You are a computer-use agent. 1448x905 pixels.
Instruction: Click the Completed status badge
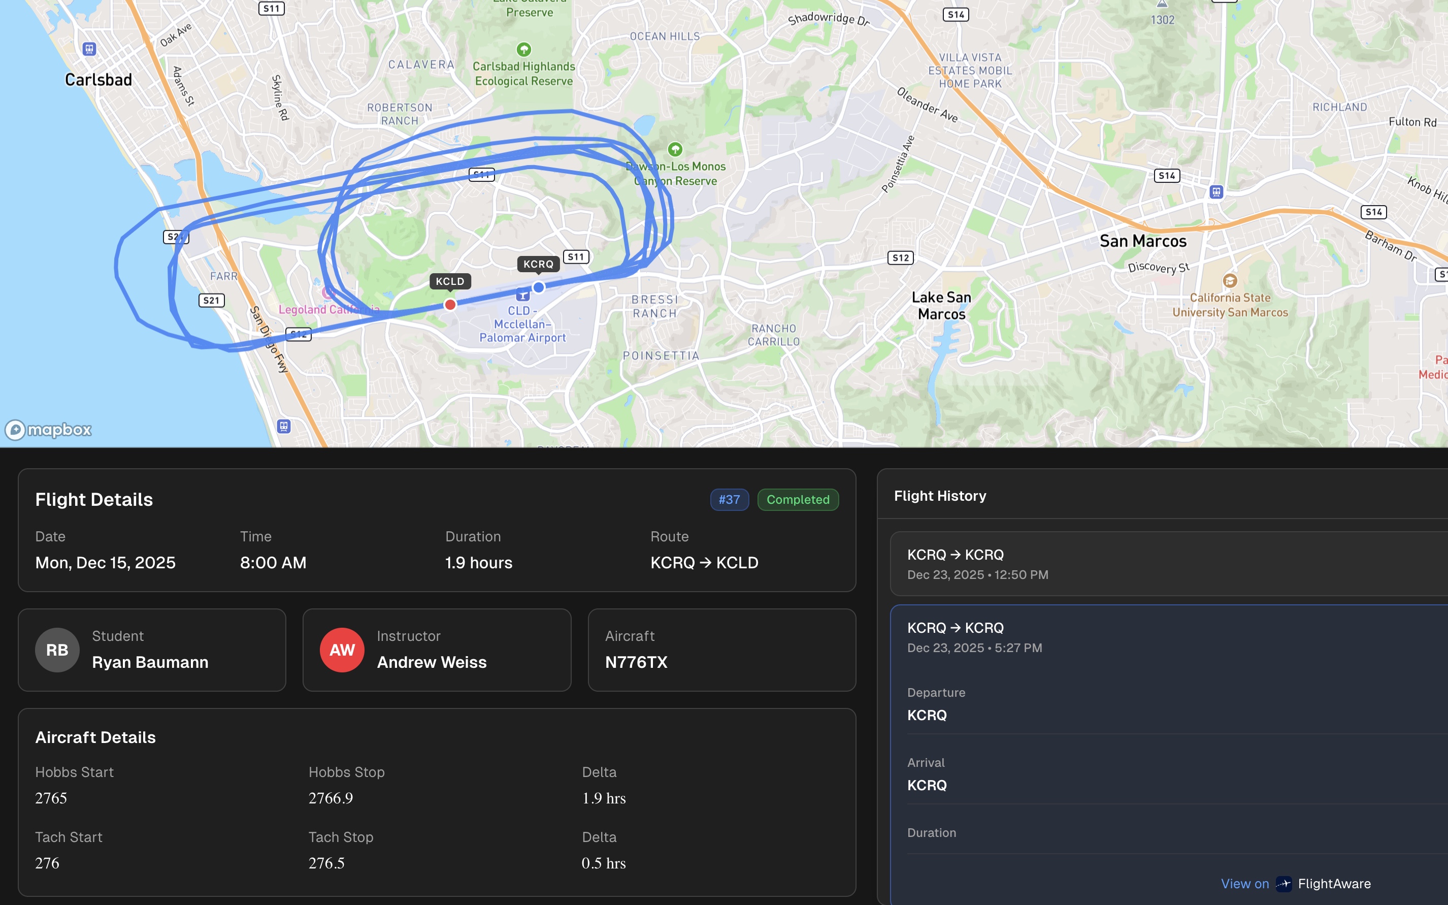798,499
